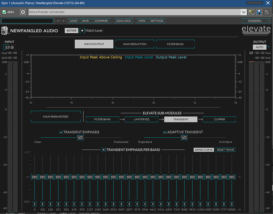
Task: Open the LIMITER/EQ sub-module
Action: click(x=142, y=119)
